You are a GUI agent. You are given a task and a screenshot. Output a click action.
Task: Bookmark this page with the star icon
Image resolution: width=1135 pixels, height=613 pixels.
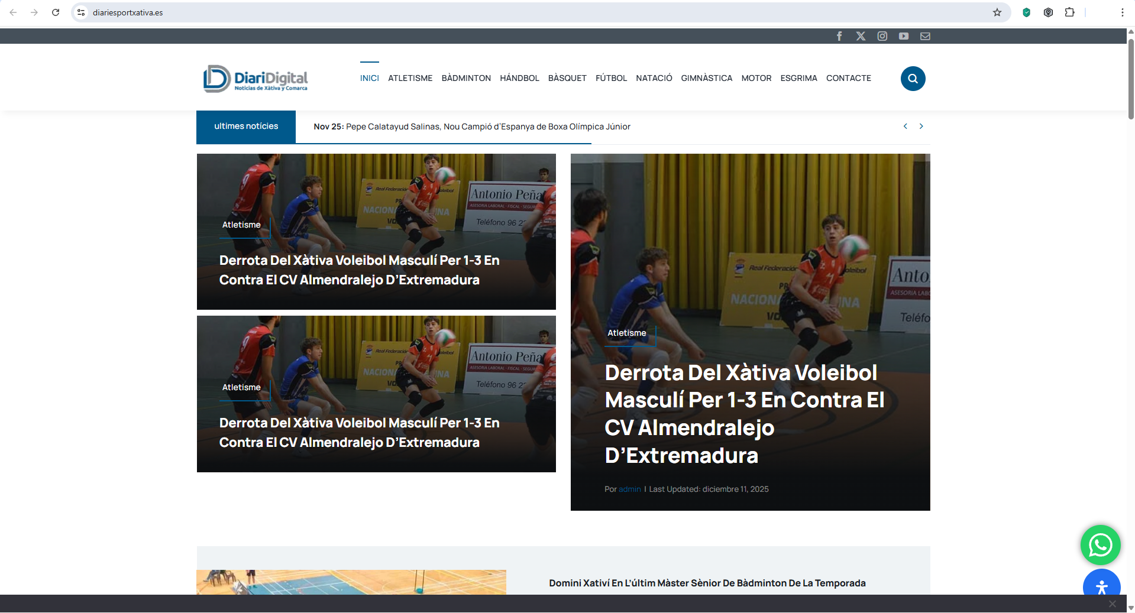[997, 12]
